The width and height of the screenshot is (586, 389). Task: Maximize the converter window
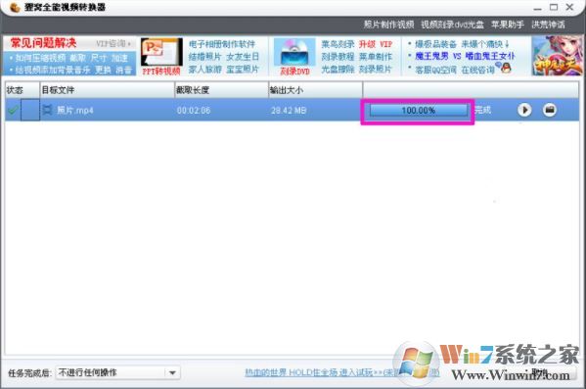point(554,7)
